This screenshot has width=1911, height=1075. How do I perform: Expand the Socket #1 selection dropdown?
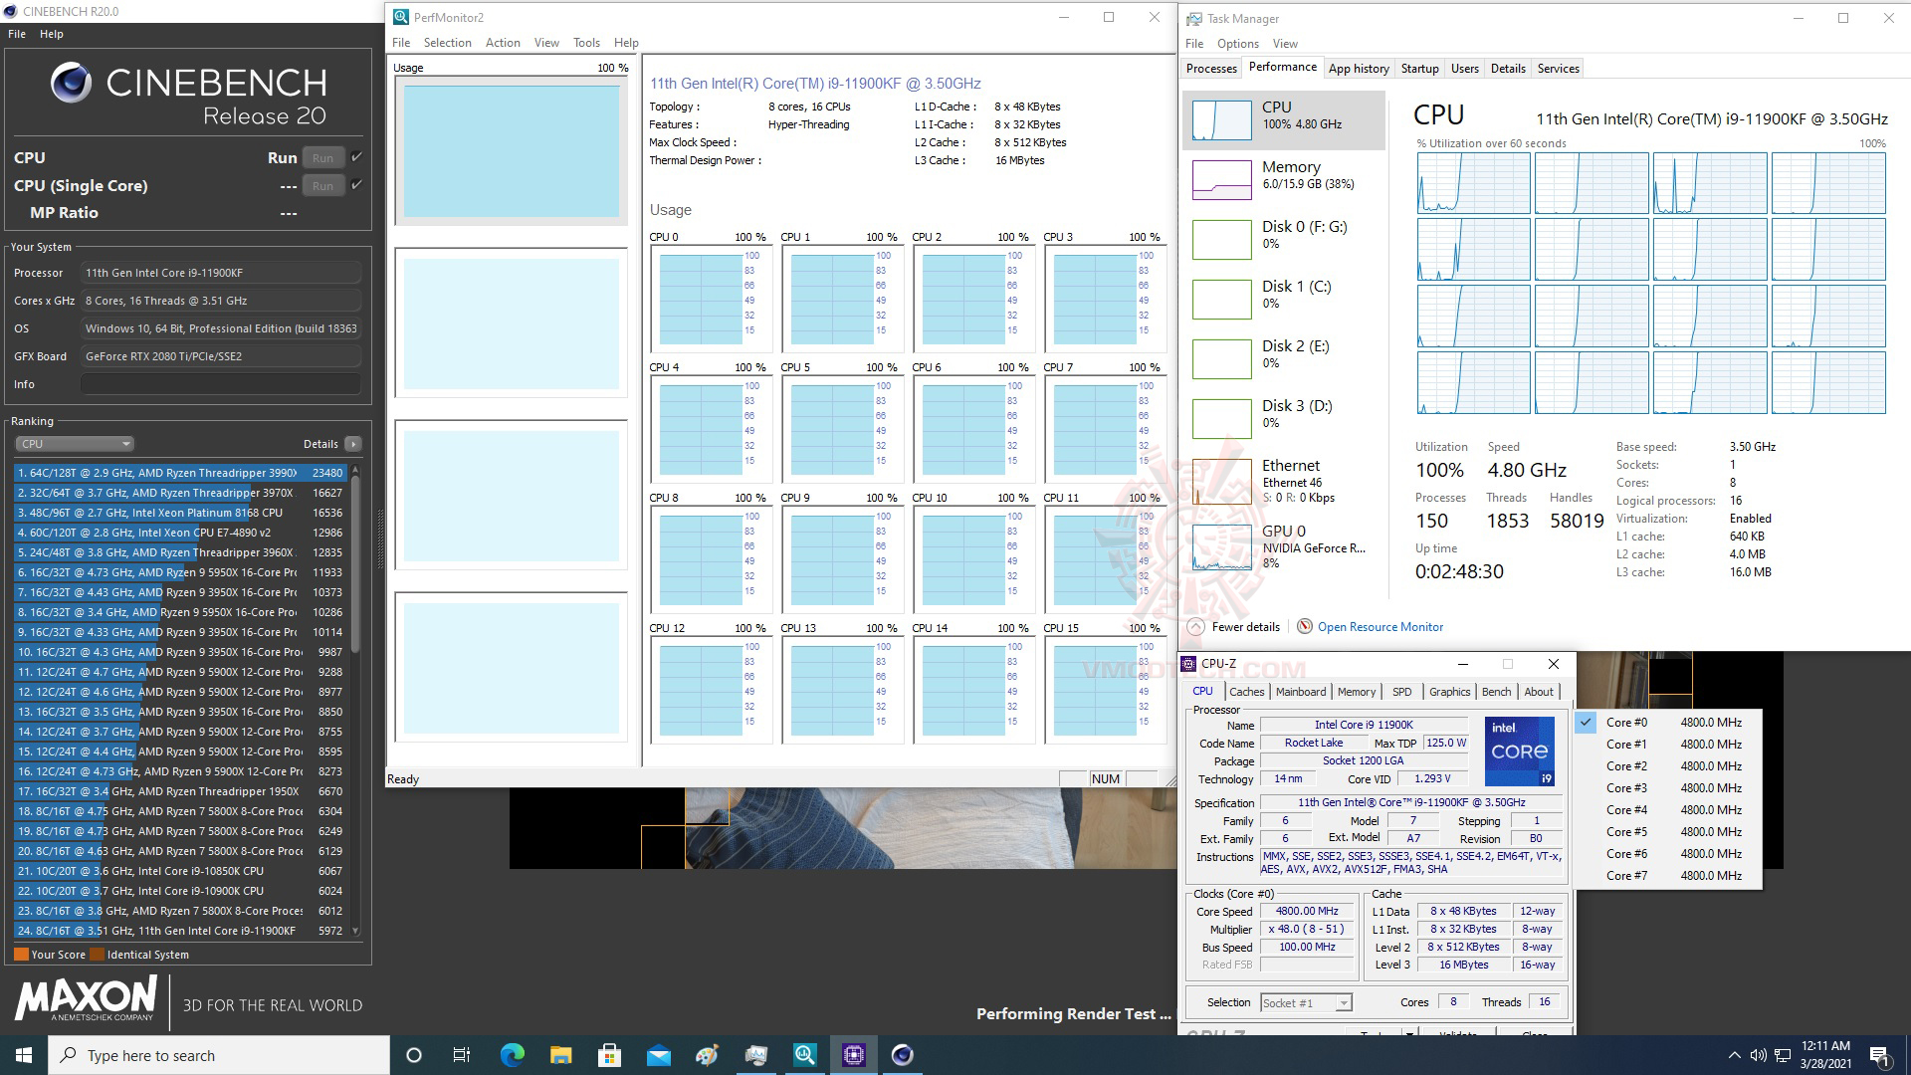point(1344,1003)
